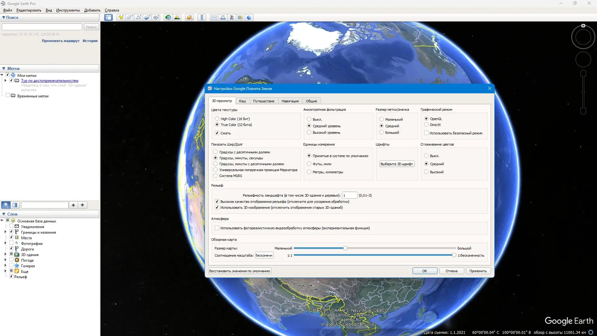Expand the Границы и названия layer
Screen dimensions: 597x336
click(5, 232)
